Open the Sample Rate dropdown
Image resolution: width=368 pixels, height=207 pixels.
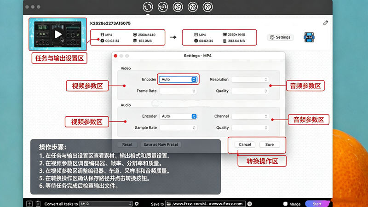point(178,128)
